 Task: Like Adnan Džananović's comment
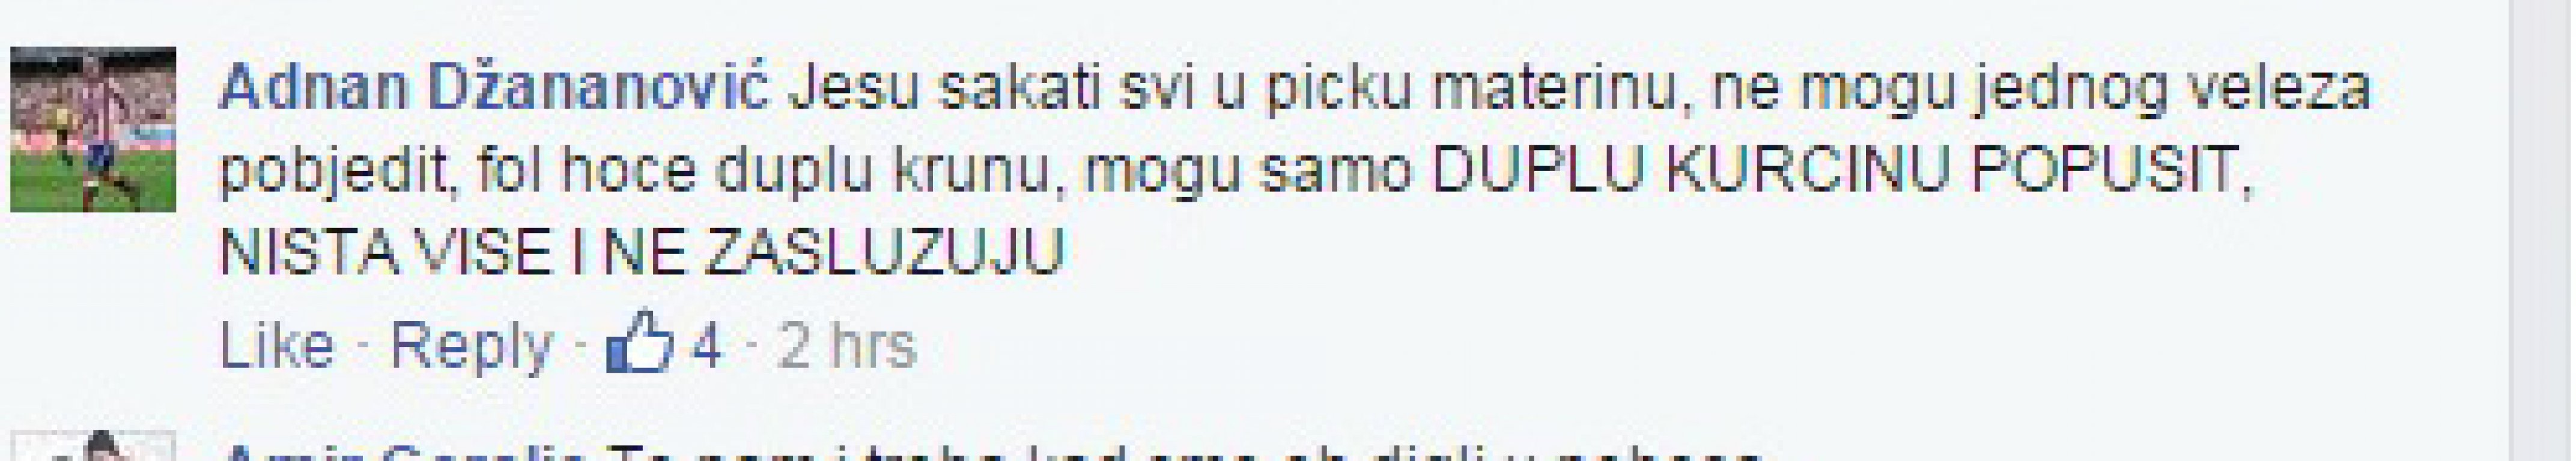coord(277,346)
